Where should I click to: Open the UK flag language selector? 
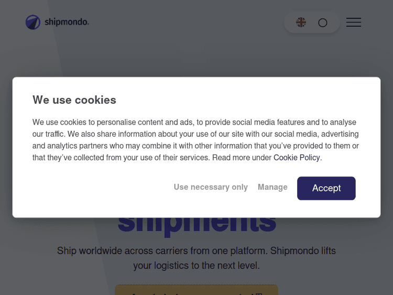click(301, 23)
